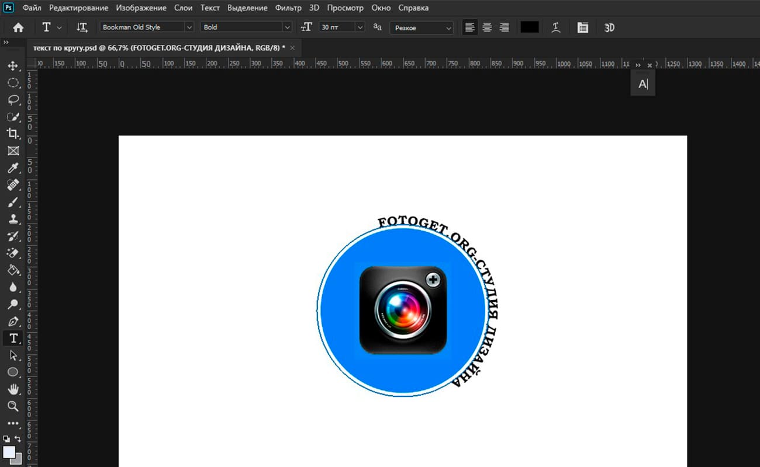Image resolution: width=760 pixels, height=467 pixels.
Task: Select the Horizontal Type tool
Action: pos(13,338)
